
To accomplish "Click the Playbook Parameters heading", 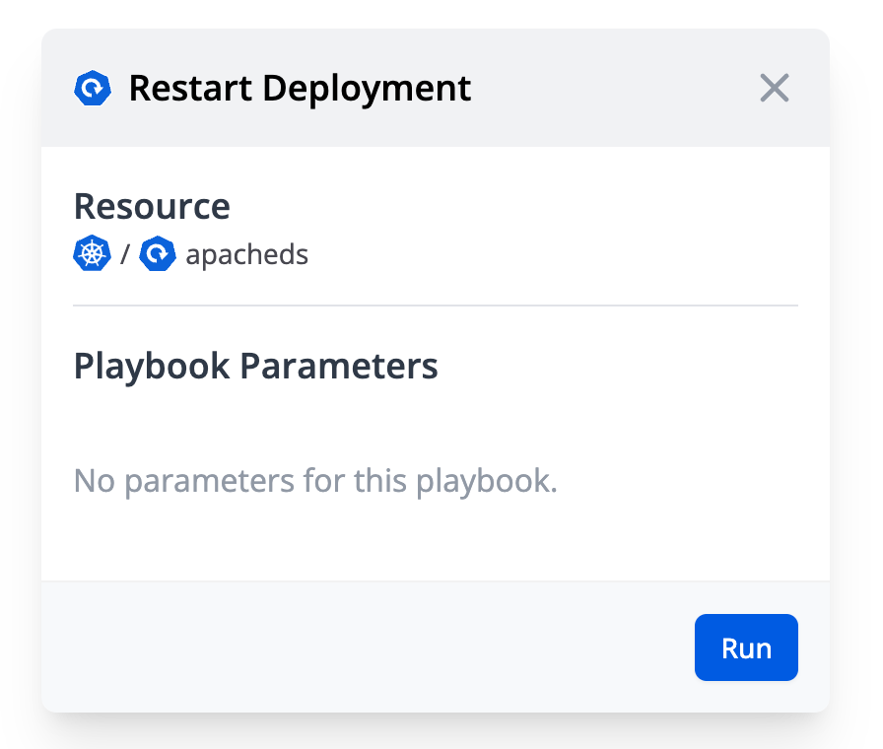I will 255,367.
